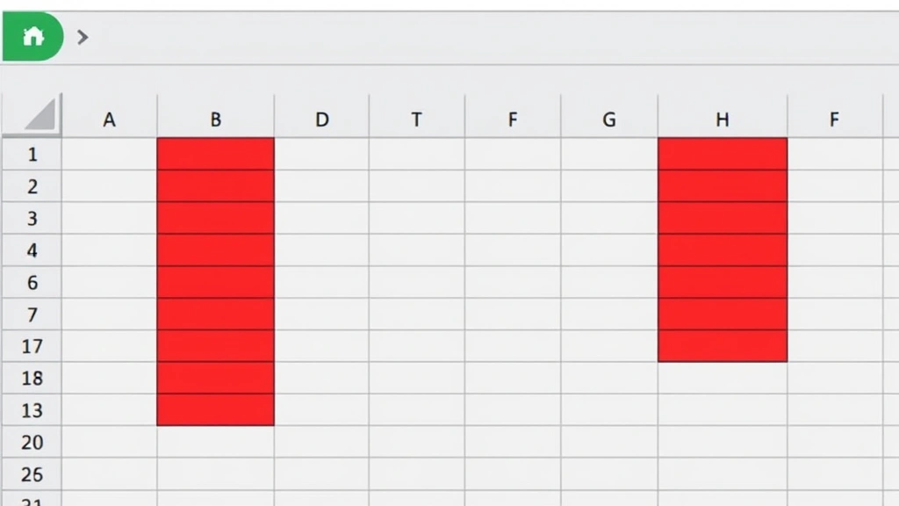Select column header H

(723, 119)
